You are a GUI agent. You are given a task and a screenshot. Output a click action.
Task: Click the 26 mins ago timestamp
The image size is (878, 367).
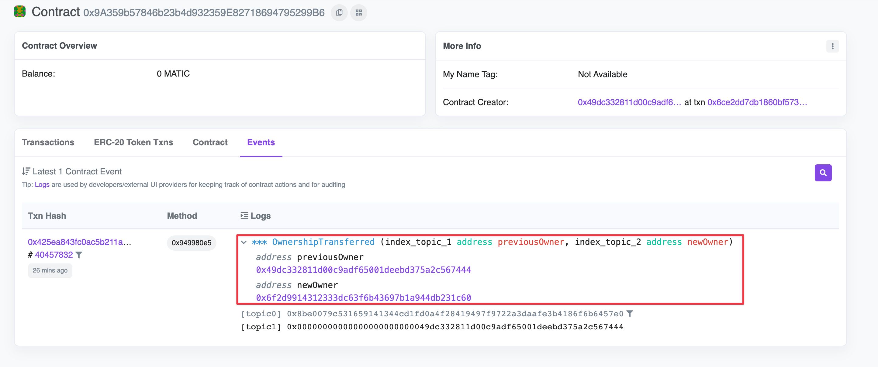(50, 271)
